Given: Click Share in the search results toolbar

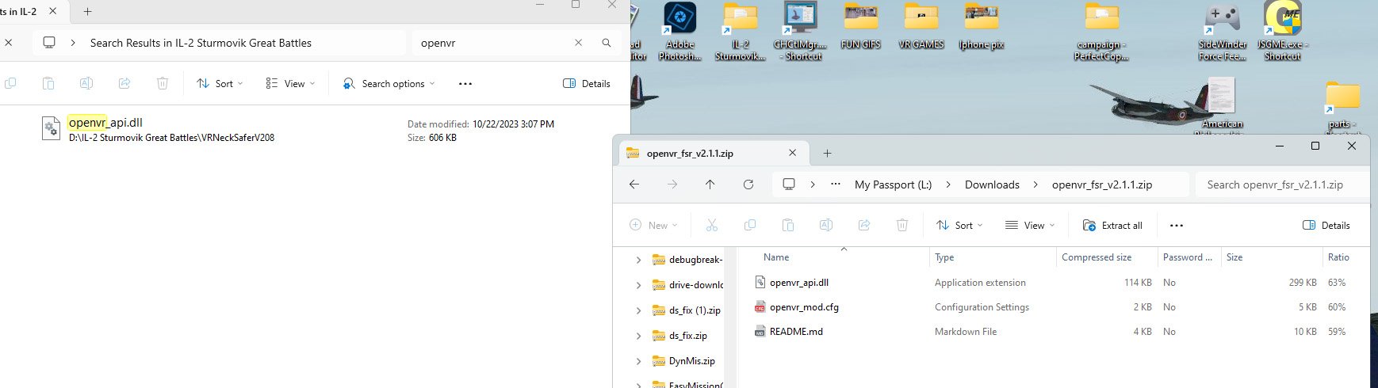Looking at the screenshot, I should coord(124,83).
